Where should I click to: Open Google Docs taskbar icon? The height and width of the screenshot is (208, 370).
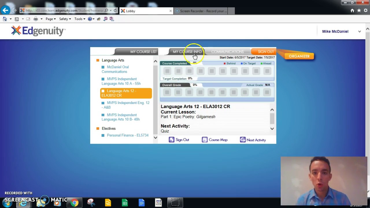click(x=141, y=203)
